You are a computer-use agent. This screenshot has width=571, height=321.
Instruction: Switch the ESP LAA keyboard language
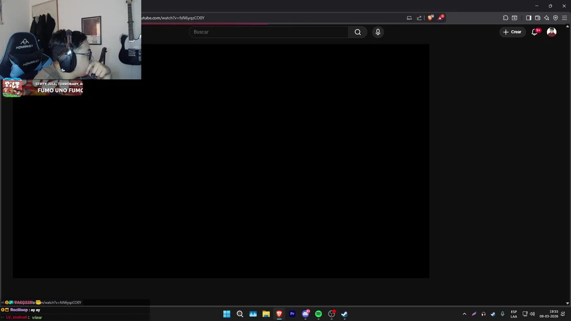[514, 314]
